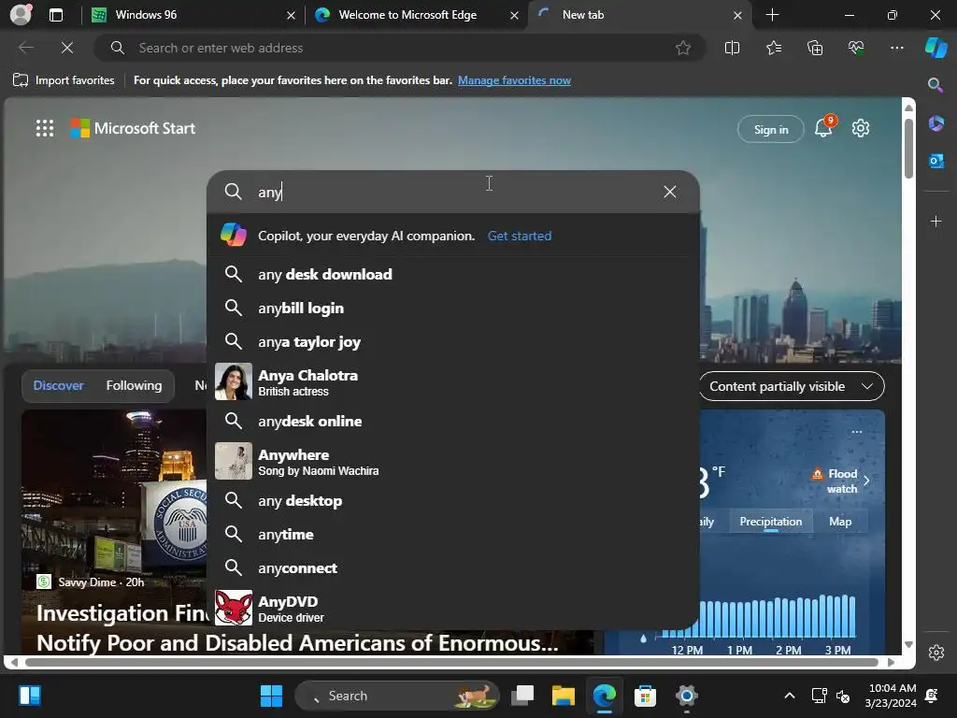Choose suggestion anydesk online
Image resolution: width=957 pixels, height=718 pixels.
(453, 421)
